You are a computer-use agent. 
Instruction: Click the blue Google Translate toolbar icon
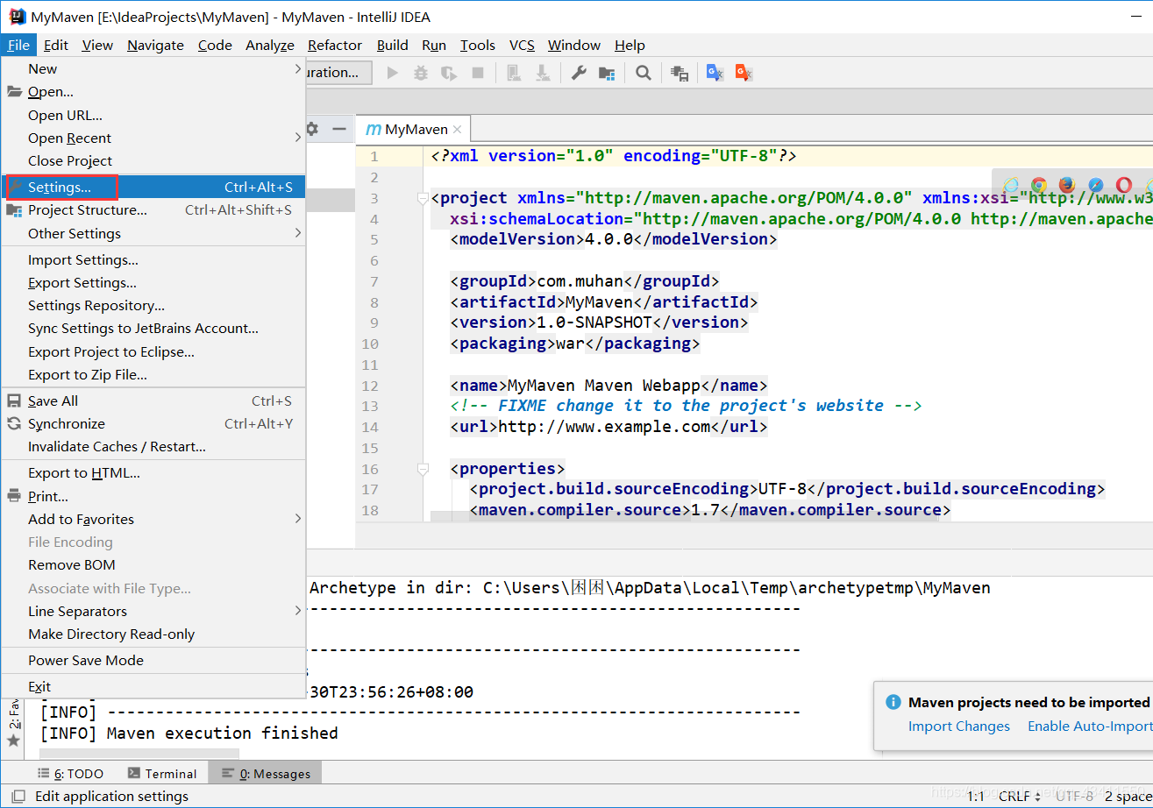point(715,73)
